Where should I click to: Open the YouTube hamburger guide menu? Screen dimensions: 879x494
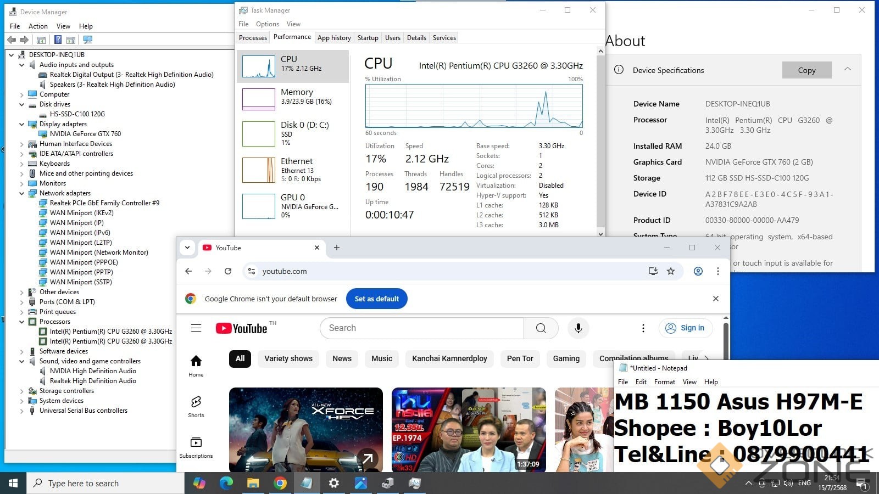point(196,328)
